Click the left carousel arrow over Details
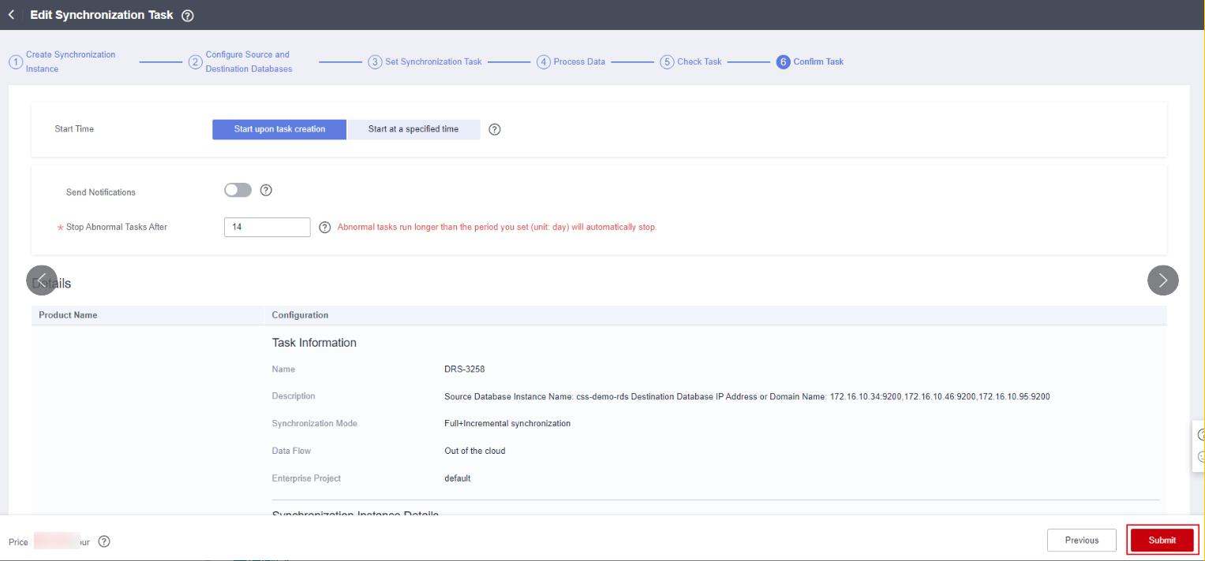1205x561 pixels. click(42, 280)
